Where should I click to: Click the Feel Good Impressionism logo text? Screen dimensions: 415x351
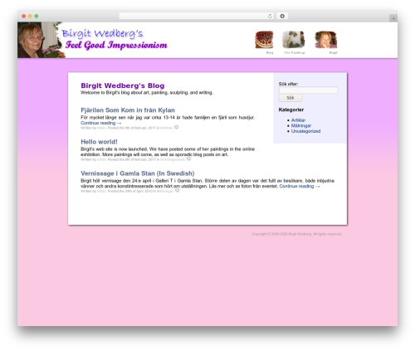[116, 45]
